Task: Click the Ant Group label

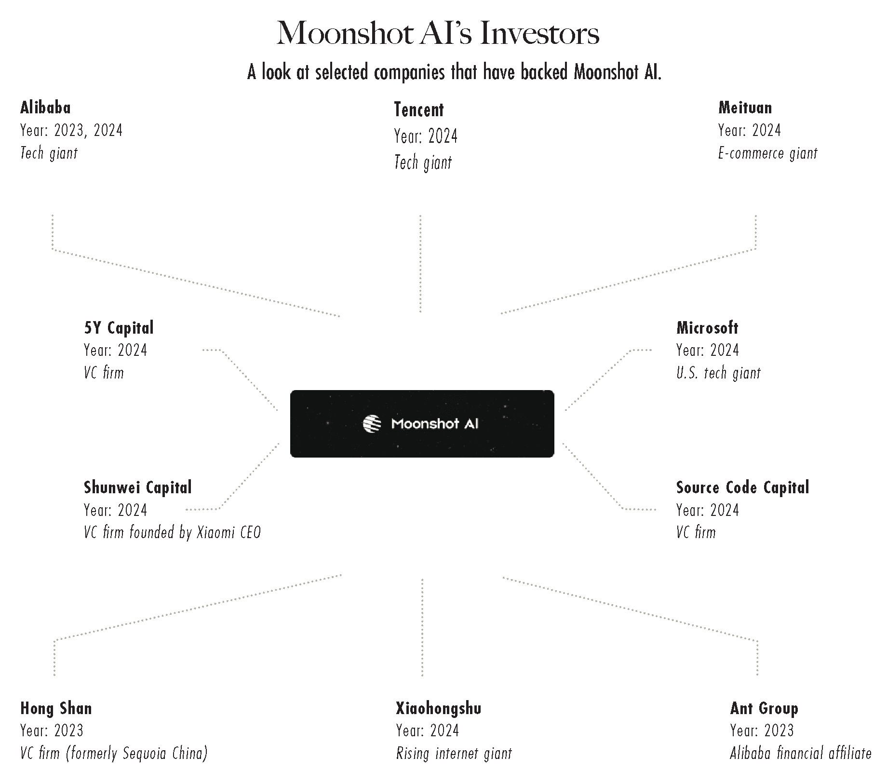Action: pos(764,708)
